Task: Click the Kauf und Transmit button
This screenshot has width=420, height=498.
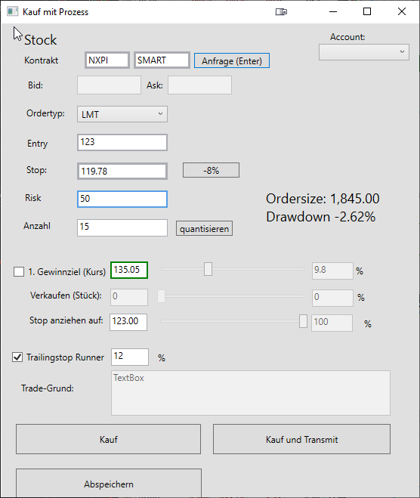Action: [301, 439]
